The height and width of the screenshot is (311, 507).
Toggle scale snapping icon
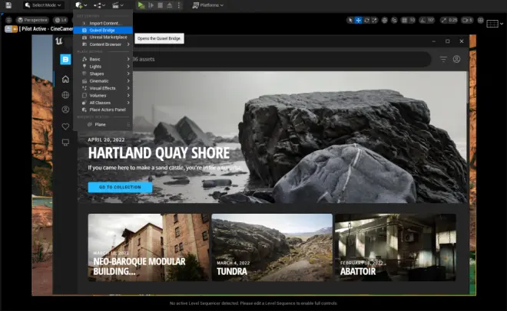click(444, 21)
